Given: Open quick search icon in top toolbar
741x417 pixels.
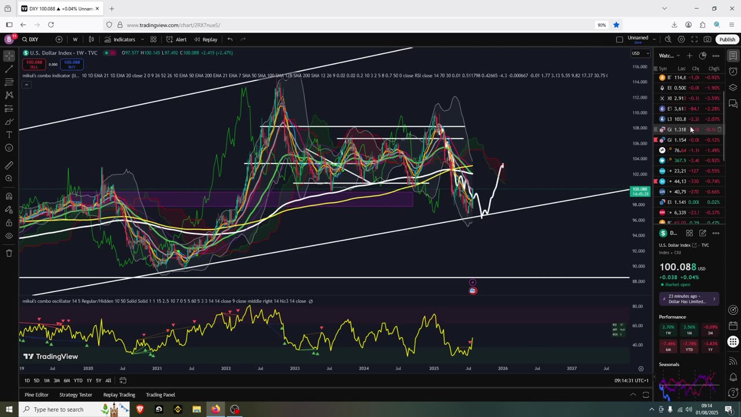Looking at the screenshot, I should [x=668, y=39].
